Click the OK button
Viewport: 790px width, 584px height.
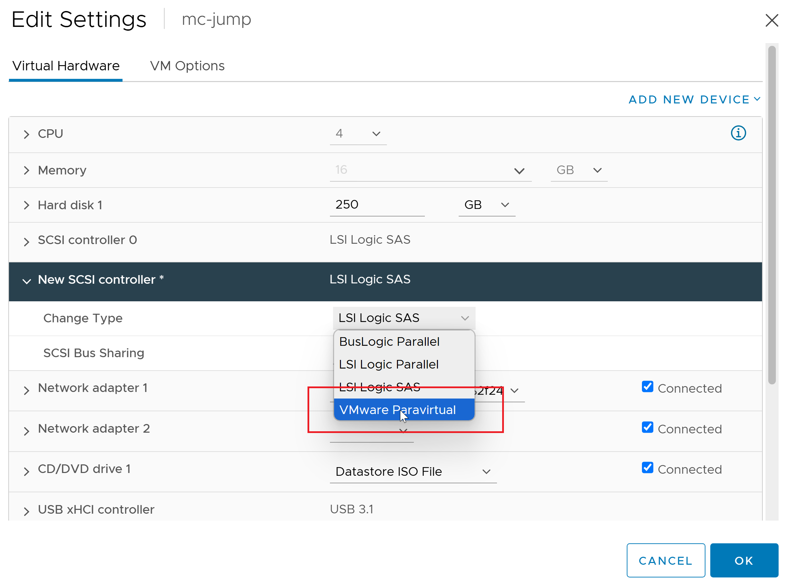[x=744, y=560]
